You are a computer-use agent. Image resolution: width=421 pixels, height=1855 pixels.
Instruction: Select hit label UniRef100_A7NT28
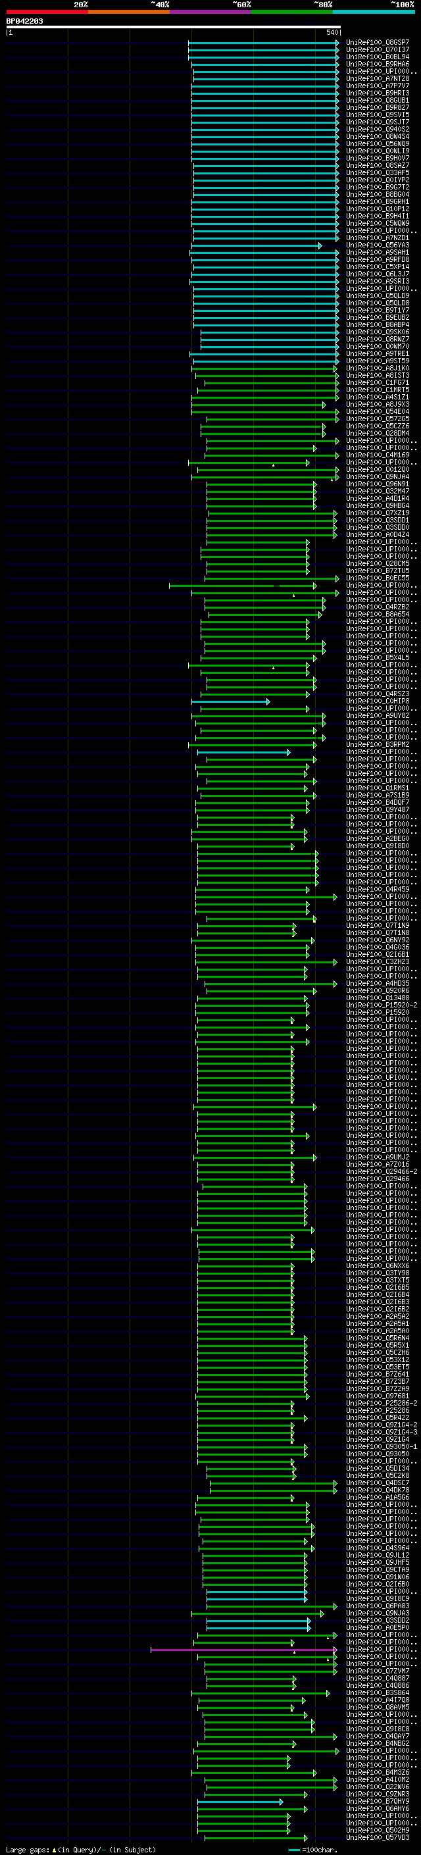click(x=378, y=78)
